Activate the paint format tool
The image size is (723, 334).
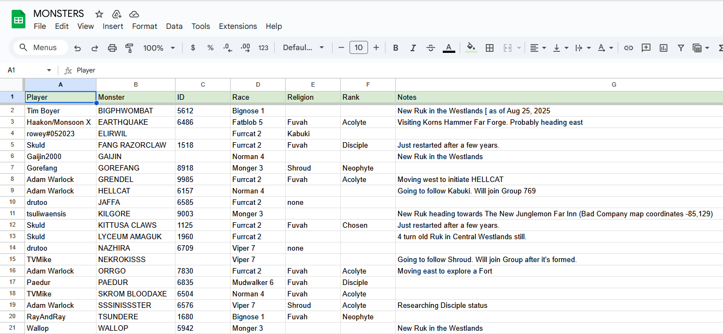click(x=129, y=48)
